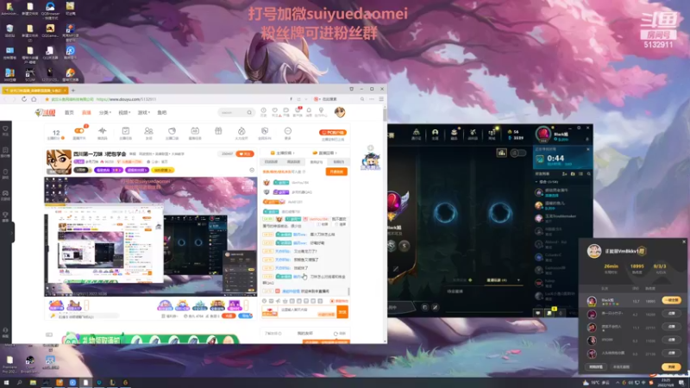Viewport: 690px width, 388px height.
Task: Click the orange PC客户端 button
Action: pyautogui.click(x=333, y=133)
